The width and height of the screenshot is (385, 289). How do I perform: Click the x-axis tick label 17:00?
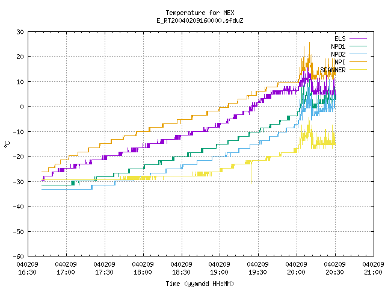[66, 272]
